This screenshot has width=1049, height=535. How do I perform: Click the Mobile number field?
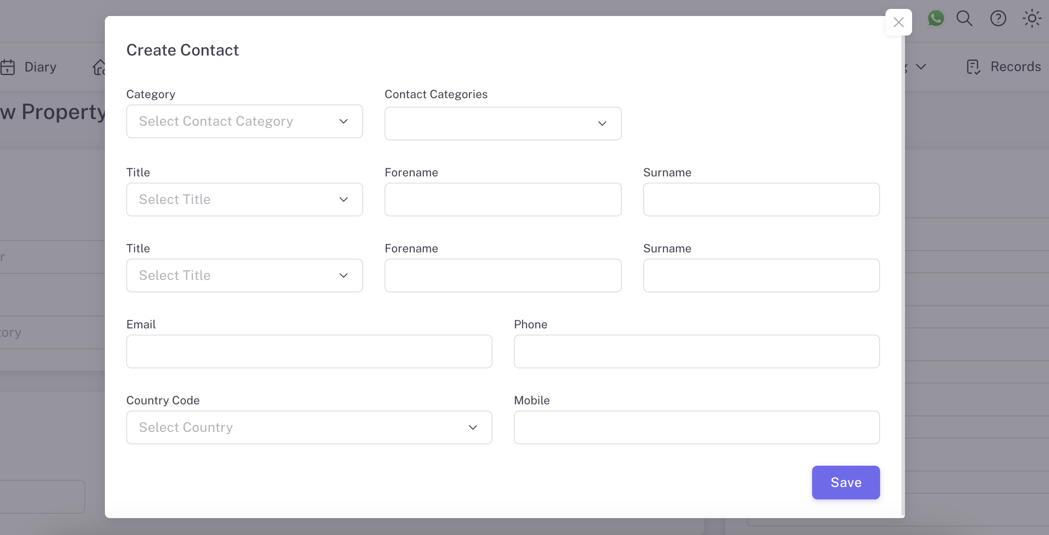pos(697,427)
